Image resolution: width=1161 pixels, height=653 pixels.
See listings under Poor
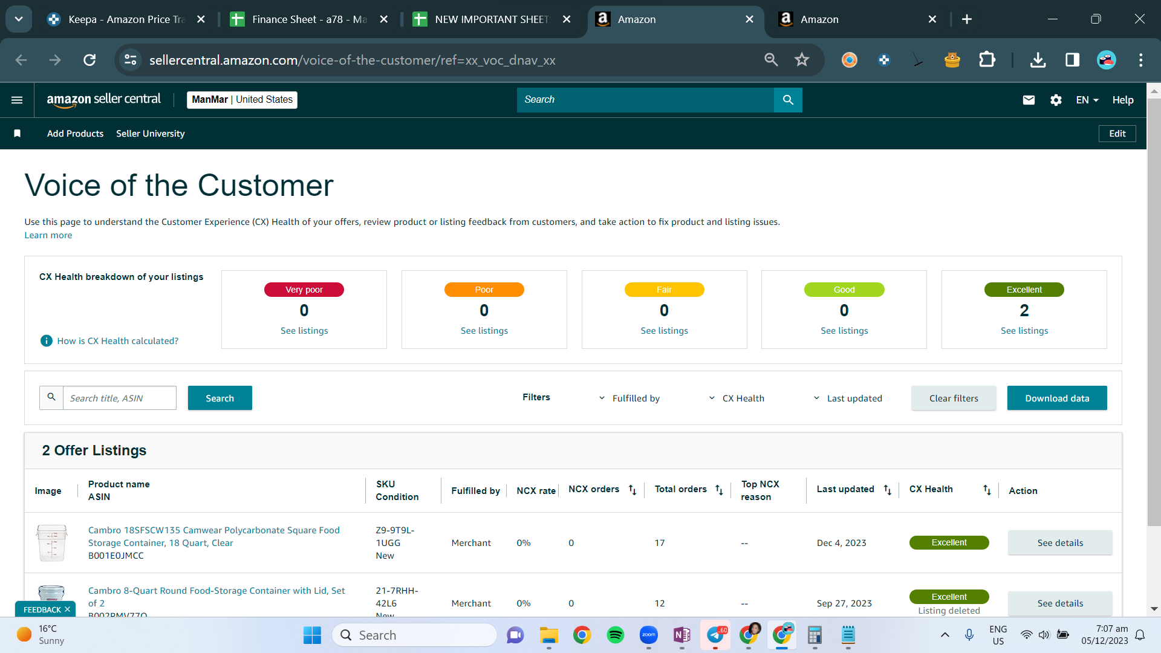[x=484, y=331]
